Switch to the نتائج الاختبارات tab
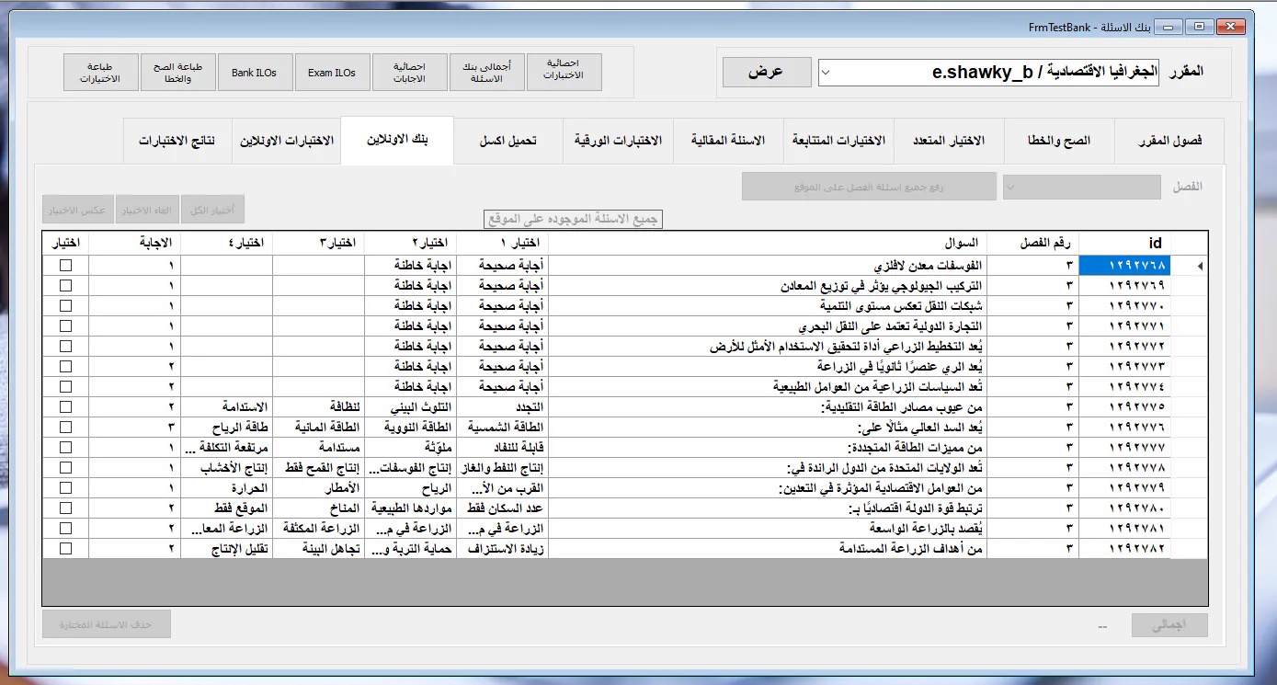 click(177, 141)
